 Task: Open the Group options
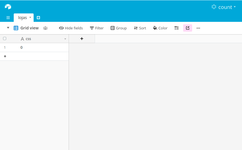pos(118,28)
